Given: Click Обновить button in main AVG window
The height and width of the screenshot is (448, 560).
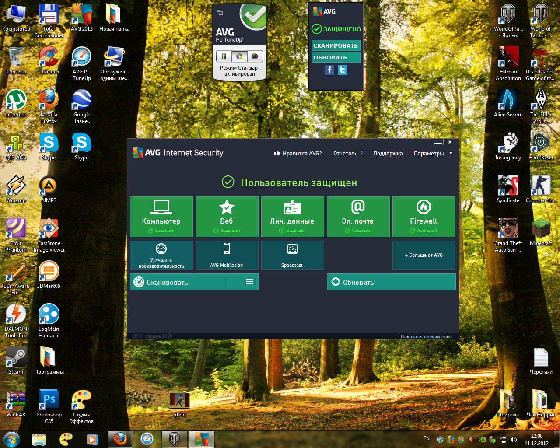Looking at the screenshot, I should [x=391, y=282].
